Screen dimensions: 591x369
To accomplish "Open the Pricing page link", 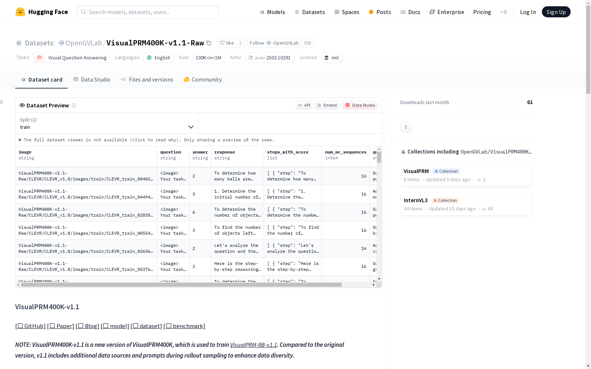I will [482, 12].
